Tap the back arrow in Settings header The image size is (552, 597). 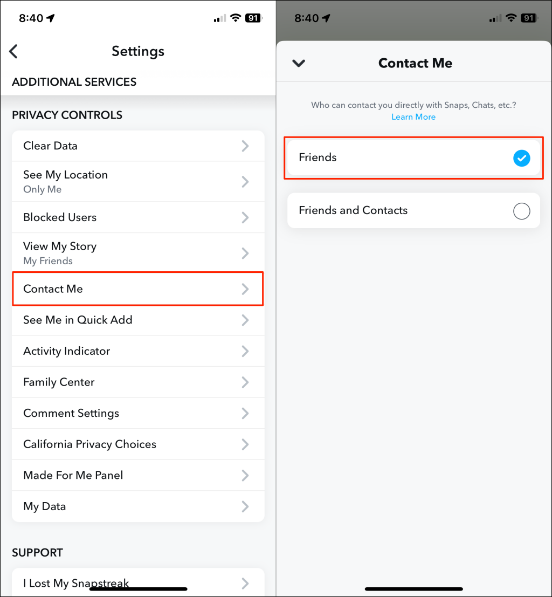[x=14, y=51]
